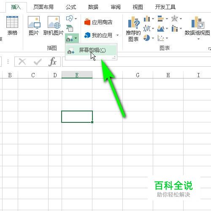Open the 公式 tab
The image size is (211, 211).
point(71,7)
